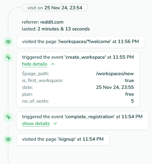Click eye icon beside the welcome page visit

coord(8,42)
